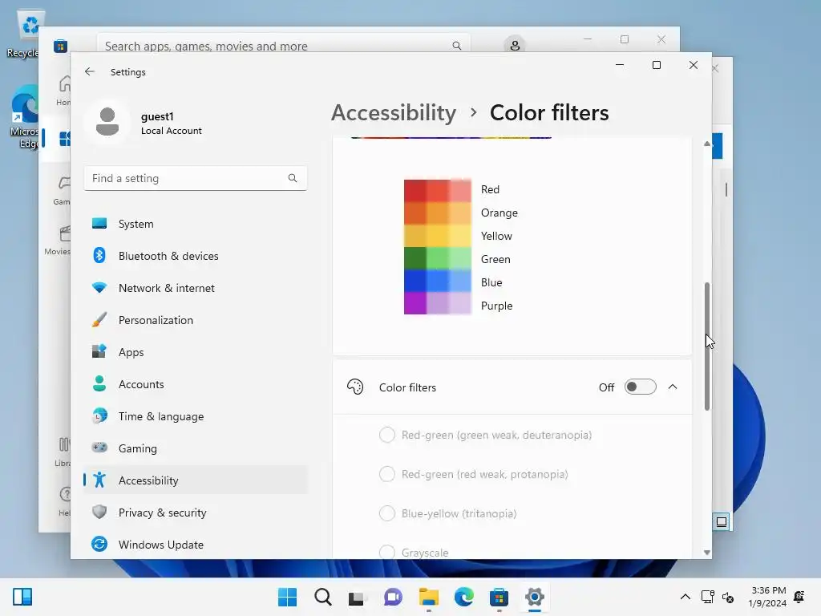Viewport: 821px width, 616px height.
Task: Click the Microsoft Store search magnifier
Action: click(456, 46)
